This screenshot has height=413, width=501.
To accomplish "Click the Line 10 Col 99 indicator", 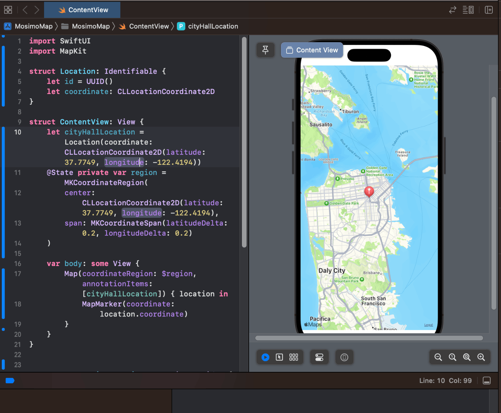I will tap(446, 380).
